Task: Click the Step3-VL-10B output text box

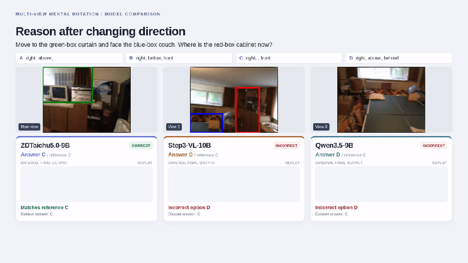Action: [x=234, y=184]
